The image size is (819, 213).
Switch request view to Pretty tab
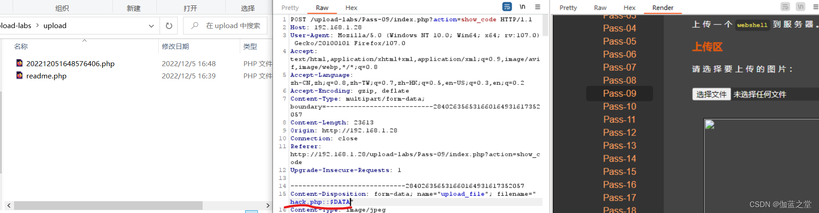tap(290, 8)
